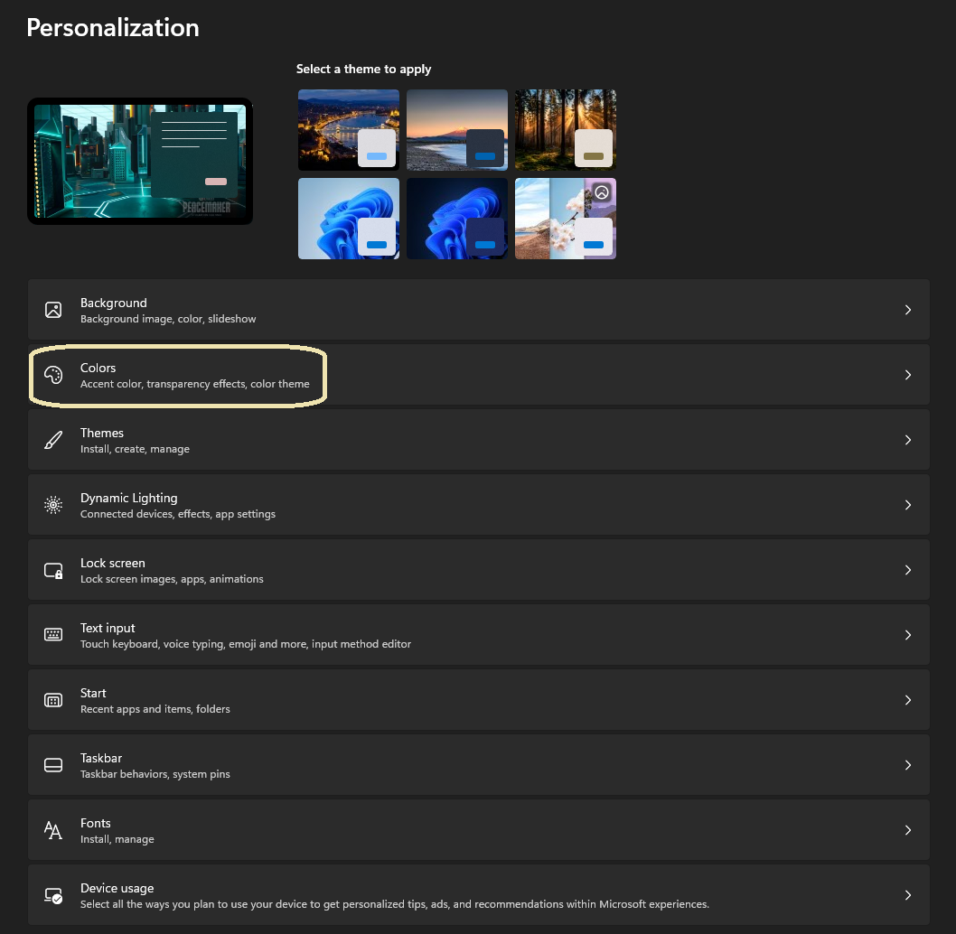956x934 pixels.
Task: Click the Device usage icon
Action: pos(53,895)
